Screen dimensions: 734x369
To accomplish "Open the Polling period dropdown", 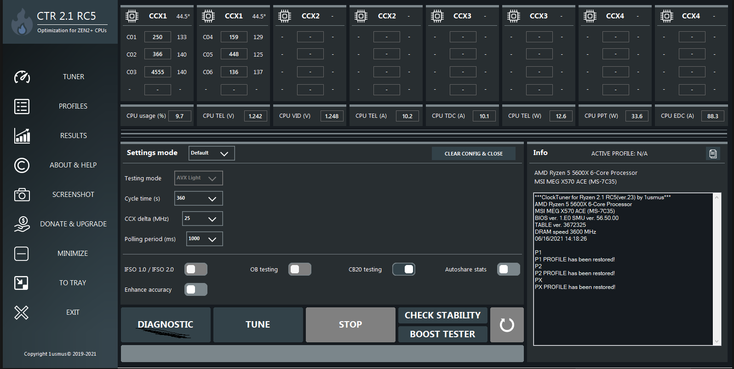I will click(204, 239).
